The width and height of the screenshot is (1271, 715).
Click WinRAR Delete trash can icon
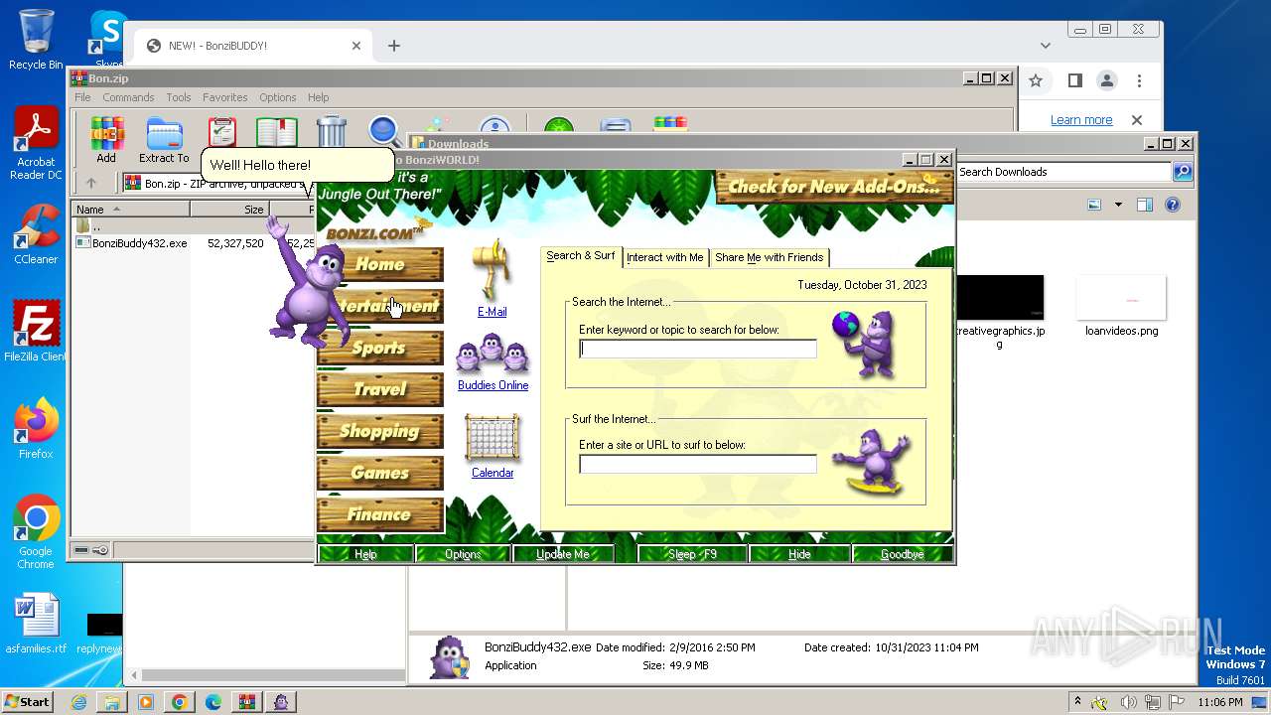[x=332, y=132]
